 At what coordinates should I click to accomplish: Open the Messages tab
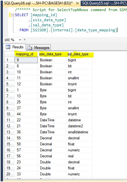[x=38, y=48]
